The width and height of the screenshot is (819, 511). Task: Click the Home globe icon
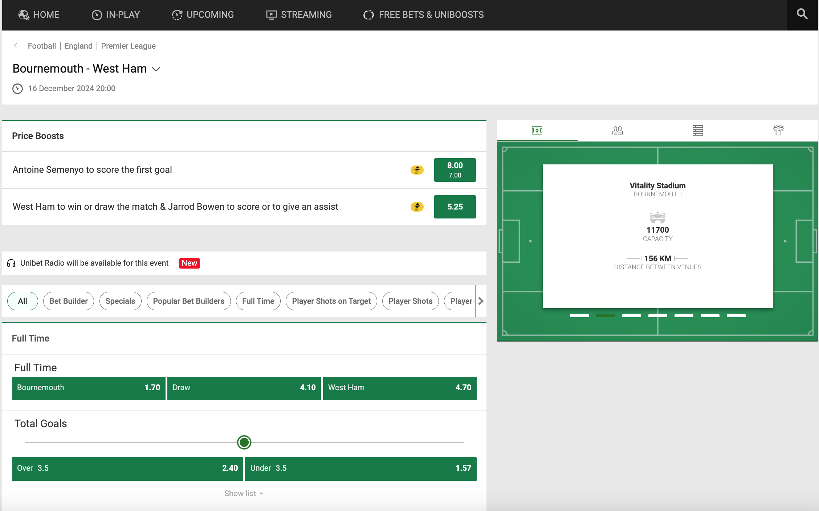[24, 15]
